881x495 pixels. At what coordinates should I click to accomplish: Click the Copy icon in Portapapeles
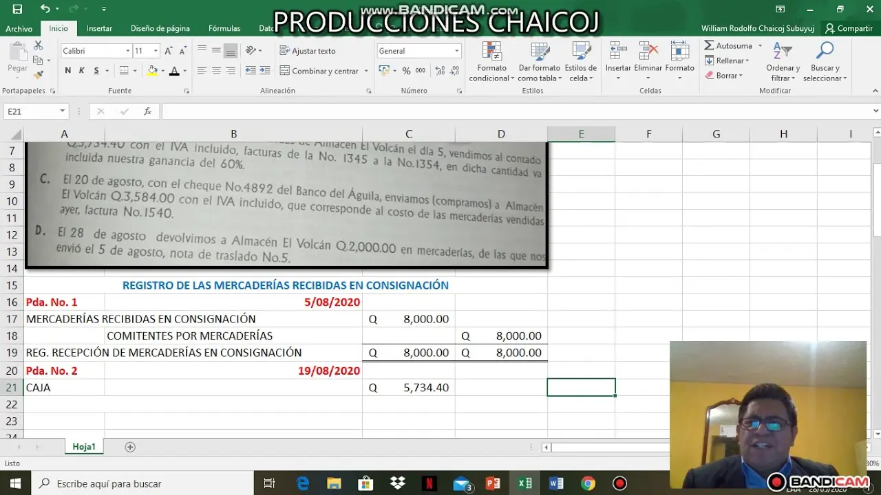pos(38,60)
